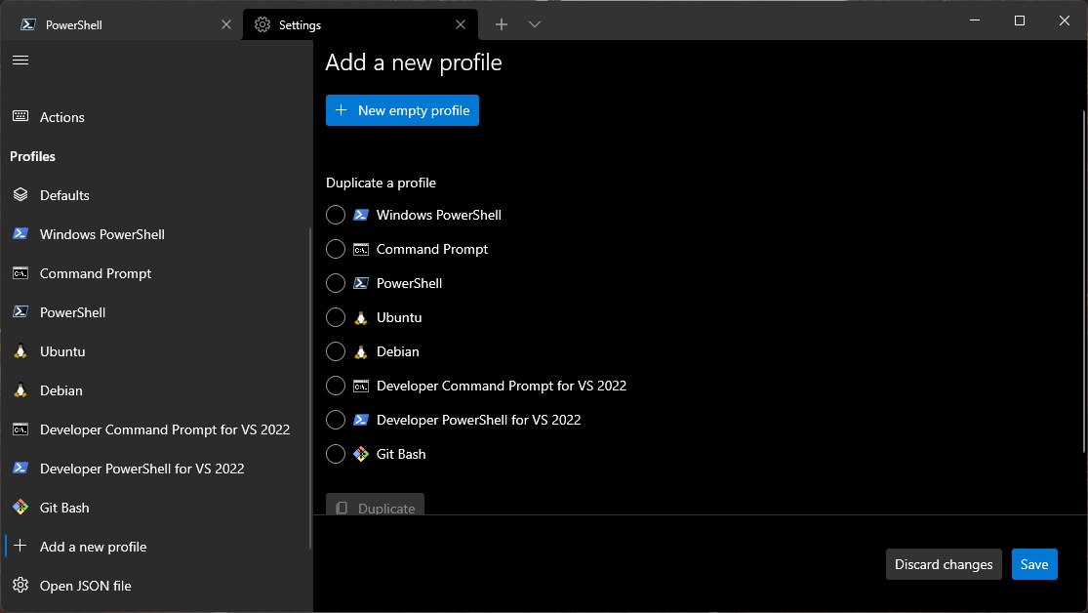The height and width of the screenshot is (613, 1088).
Task: Close the PowerShell tab
Action: coord(226,24)
